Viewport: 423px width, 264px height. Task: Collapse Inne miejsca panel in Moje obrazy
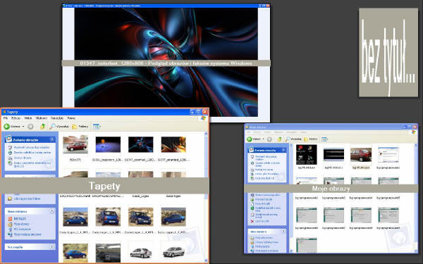click(x=283, y=231)
